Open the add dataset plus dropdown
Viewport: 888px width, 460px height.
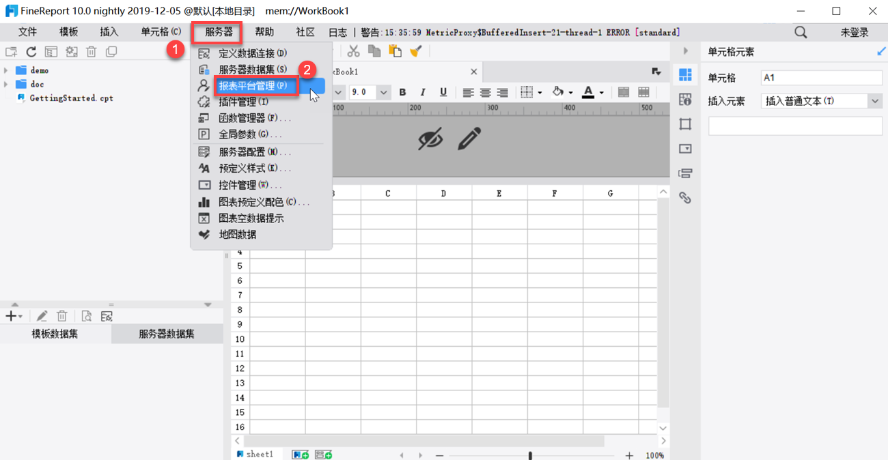(x=14, y=316)
